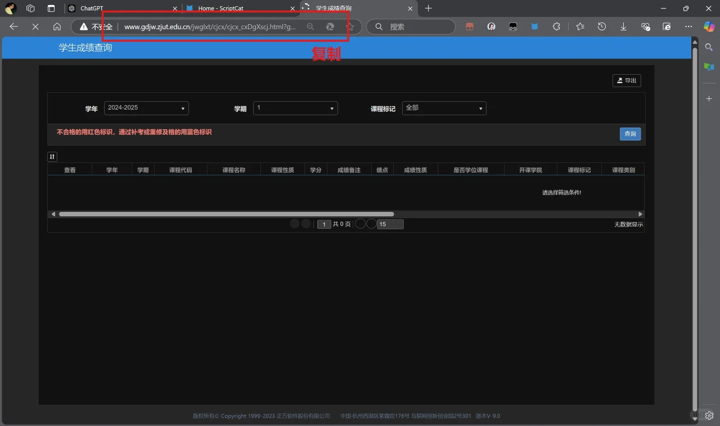This screenshot has width=720, height=426.
Task: Open Copilot from the toolbar
Action: [x=709, y=26]
